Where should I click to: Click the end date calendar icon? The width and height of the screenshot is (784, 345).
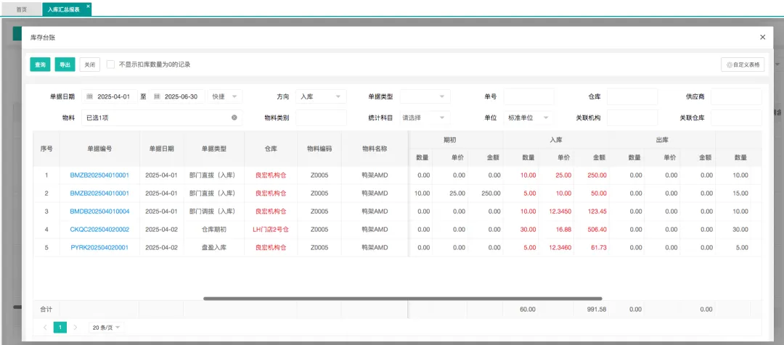[158, 96]
